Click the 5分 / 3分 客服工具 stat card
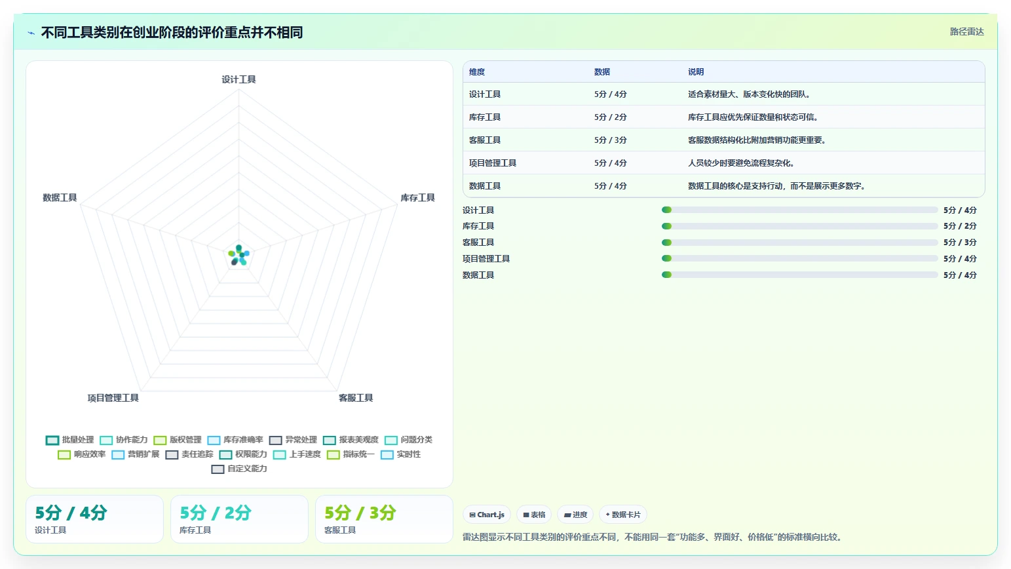Viewport: 1011px width, 569px height. 384,519
